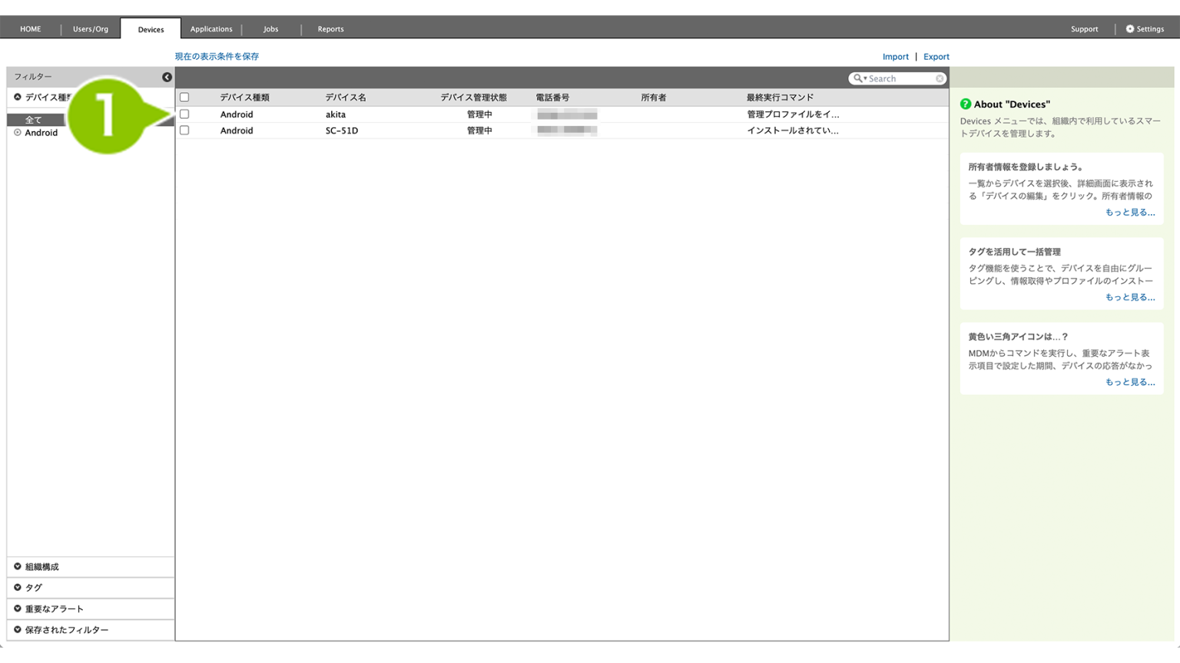
Task: Collapse the filter panel with arrow icon
Action: tap(167, 78)
